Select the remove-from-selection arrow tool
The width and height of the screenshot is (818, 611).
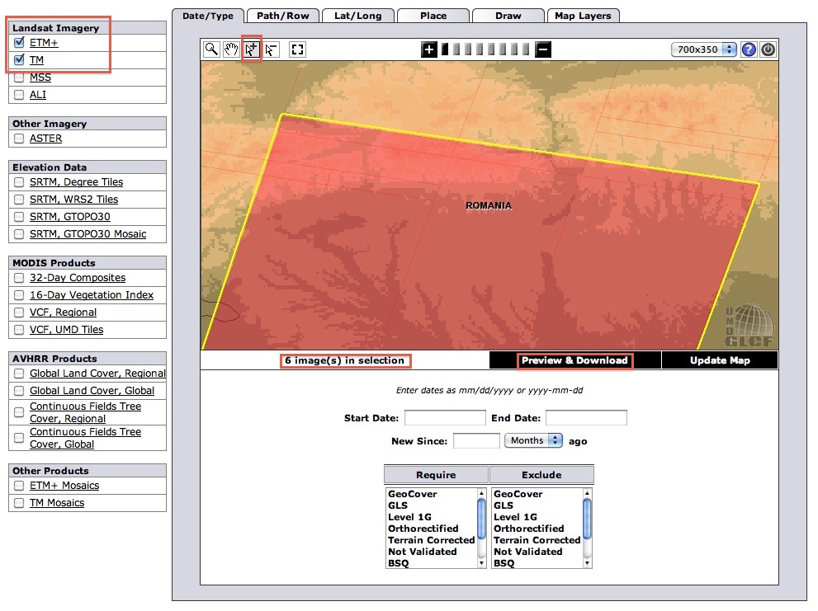272,49
